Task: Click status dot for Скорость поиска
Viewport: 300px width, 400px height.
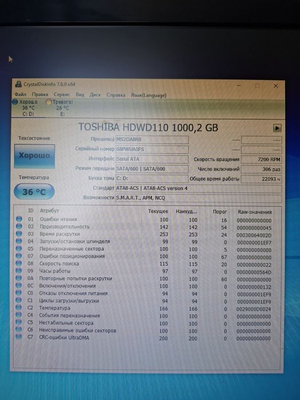Action: coord(19,263)
